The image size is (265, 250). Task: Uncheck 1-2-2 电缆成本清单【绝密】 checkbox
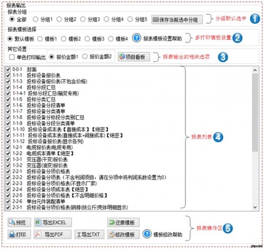click(8, 154)
